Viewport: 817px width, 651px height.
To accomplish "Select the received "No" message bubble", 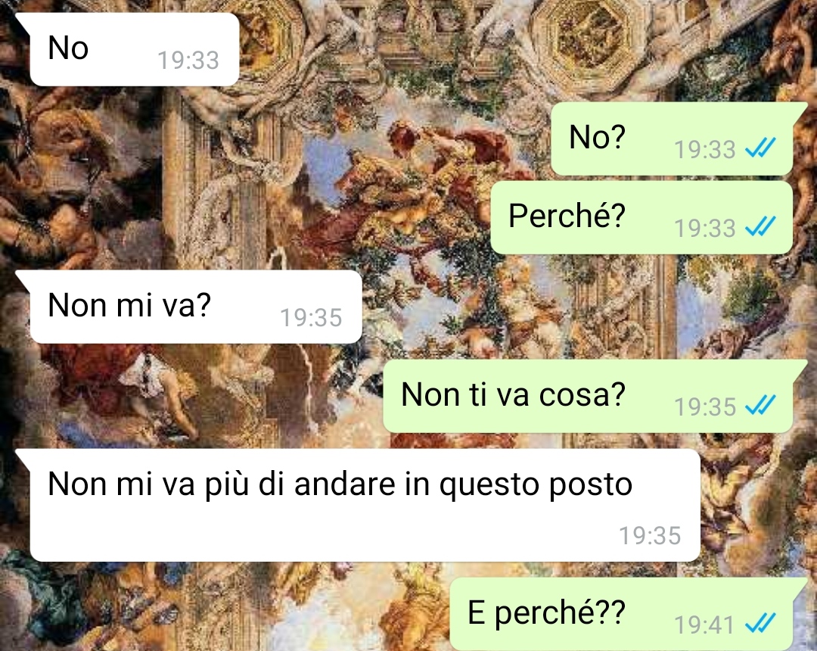I will tap(128, 49).
